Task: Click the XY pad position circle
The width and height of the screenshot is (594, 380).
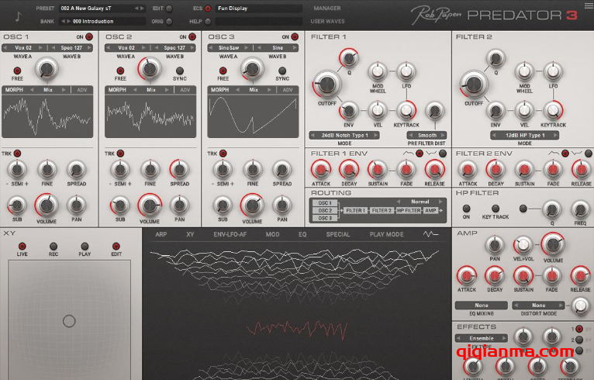Action: point(69,320)
